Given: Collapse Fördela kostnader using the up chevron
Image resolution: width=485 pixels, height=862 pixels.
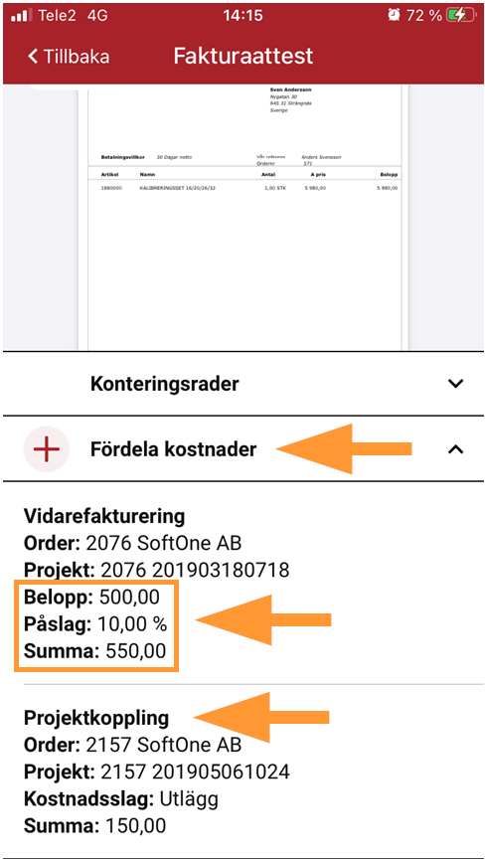Looking at the screenshot, I should click(455, 449).
